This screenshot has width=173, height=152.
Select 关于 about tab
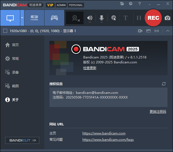point(12,100)
